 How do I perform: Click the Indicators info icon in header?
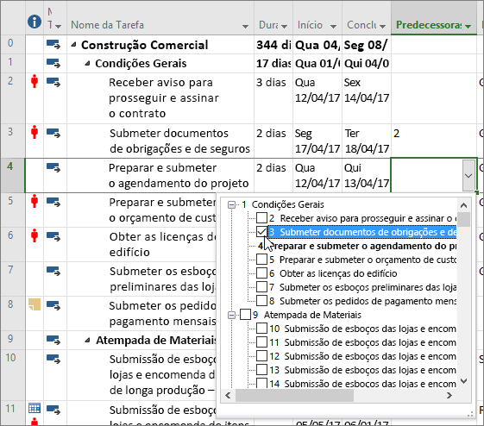coord(35,22)
